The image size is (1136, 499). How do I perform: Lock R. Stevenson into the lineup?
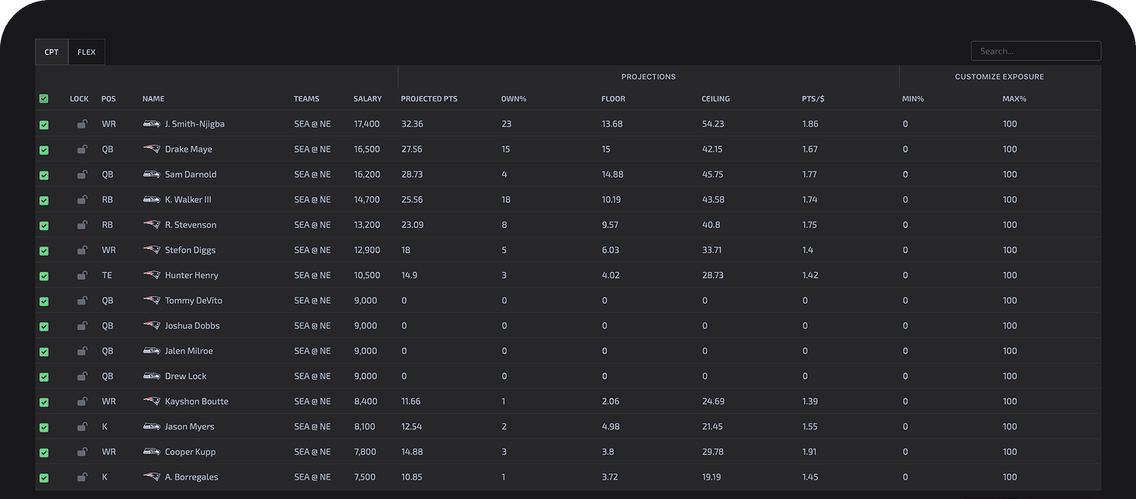click(82, 225)
